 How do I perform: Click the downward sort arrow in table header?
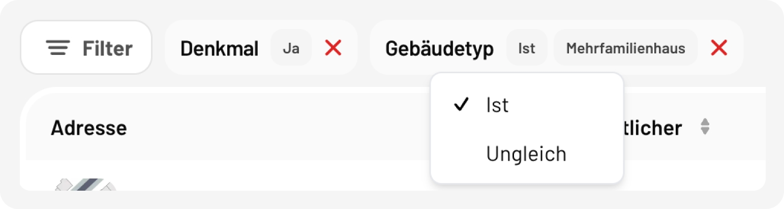click(x=705, y=131)
